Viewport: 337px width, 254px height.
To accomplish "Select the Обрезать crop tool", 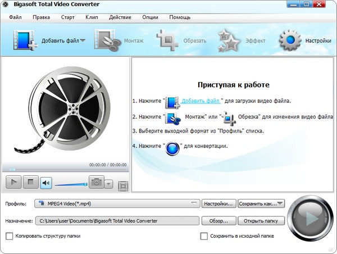I will (167, 40).
